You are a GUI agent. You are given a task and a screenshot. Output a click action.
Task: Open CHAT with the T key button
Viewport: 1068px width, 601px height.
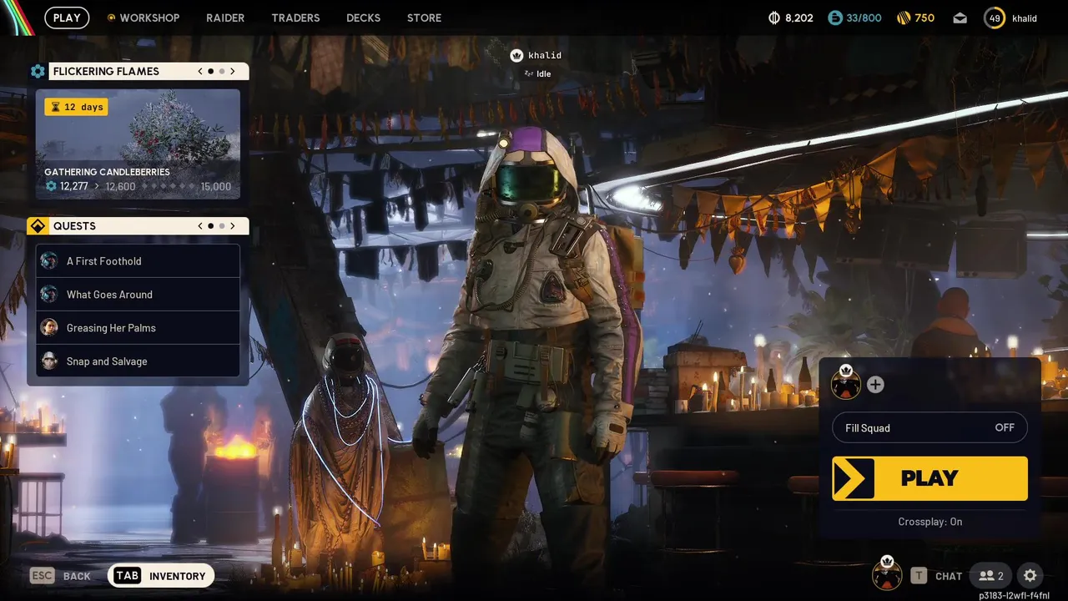point(936,576)
